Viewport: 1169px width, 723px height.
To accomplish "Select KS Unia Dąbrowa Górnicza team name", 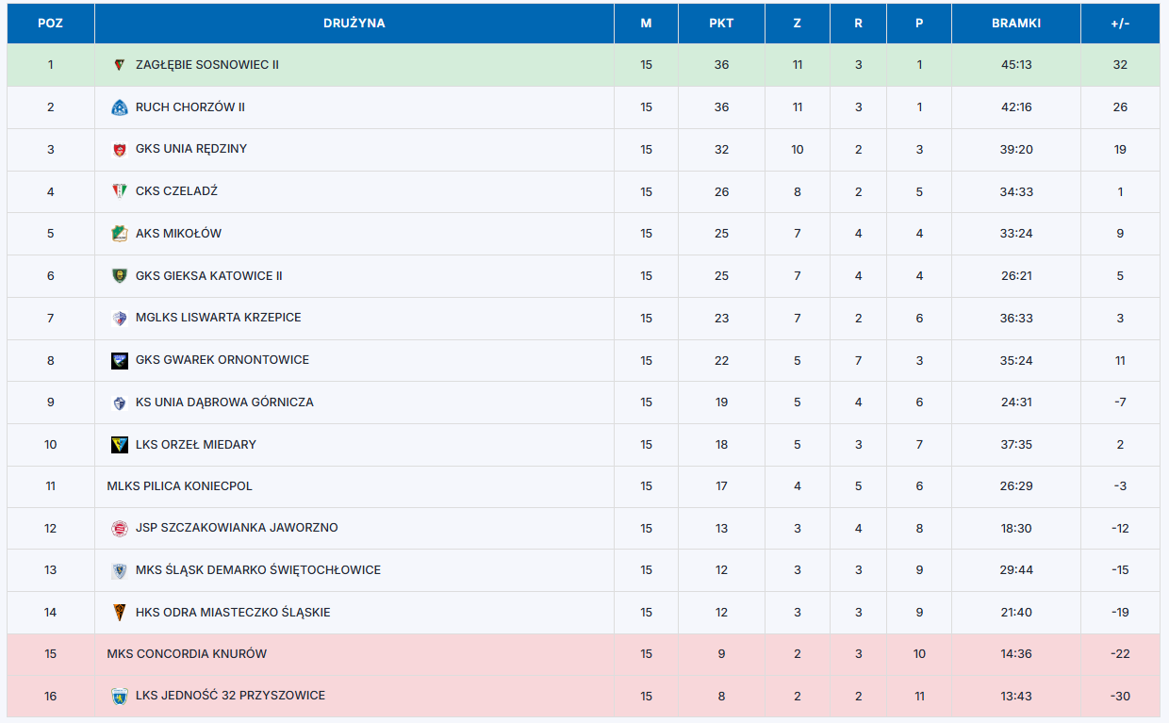I will tap(224, 403).
